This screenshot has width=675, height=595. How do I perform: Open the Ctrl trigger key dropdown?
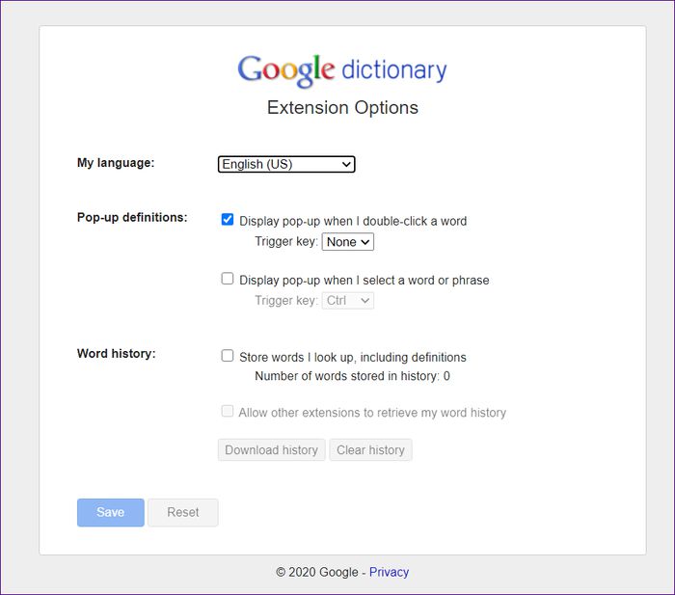click(x=348, y=301)
